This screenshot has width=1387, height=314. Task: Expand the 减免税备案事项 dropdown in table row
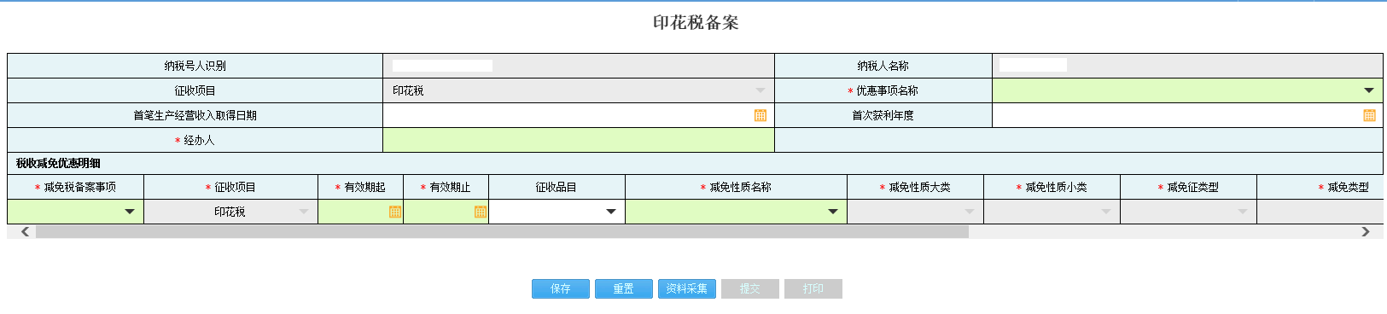[130, 212]
